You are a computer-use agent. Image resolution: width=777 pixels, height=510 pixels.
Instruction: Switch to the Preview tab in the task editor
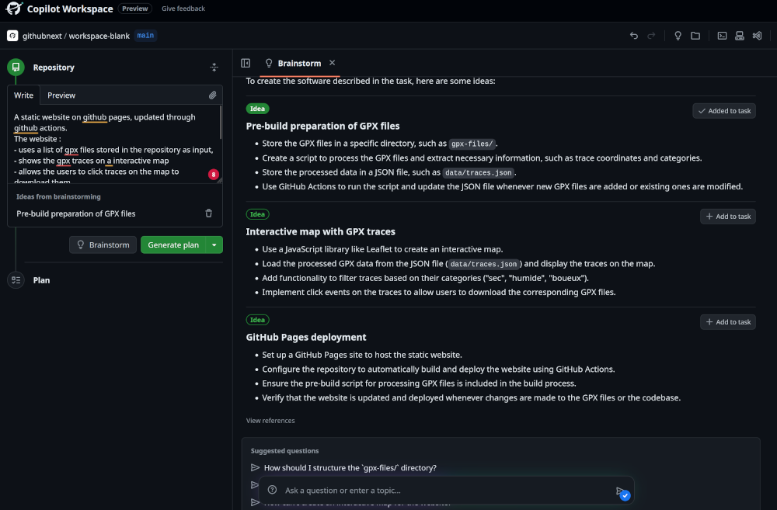point(61,95)
